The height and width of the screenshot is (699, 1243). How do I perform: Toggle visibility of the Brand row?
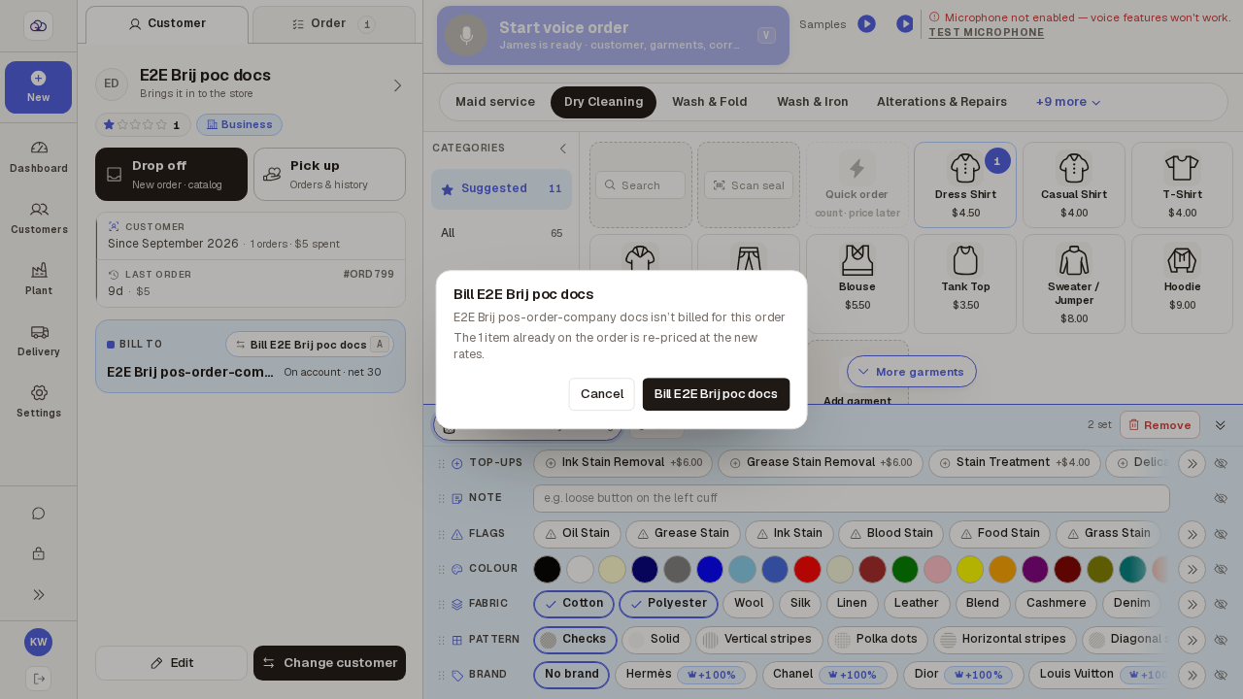coord(1222,675)
